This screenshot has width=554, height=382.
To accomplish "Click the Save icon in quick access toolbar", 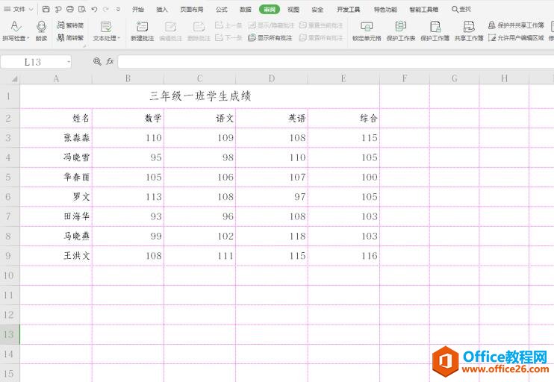I will pos(46,9).
